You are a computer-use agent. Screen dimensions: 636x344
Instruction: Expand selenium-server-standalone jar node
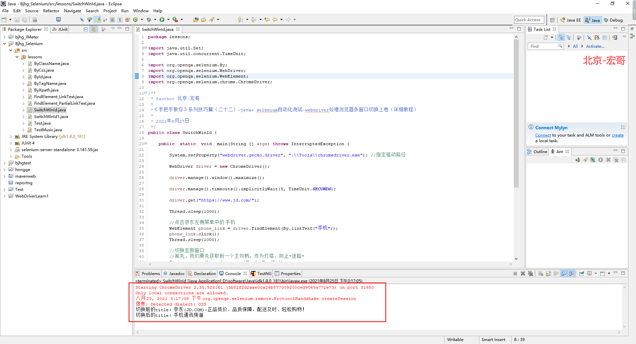click(x=11, y=150)
